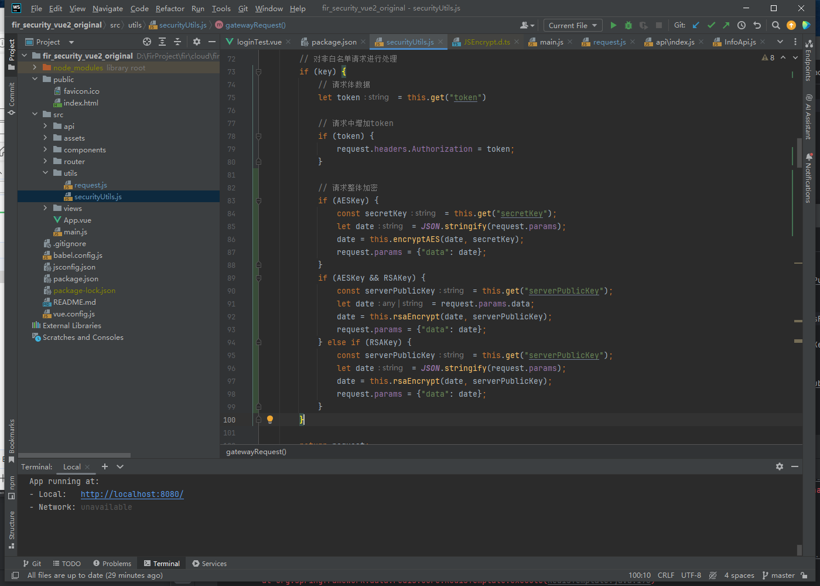Screen dimensions: 820x586
Task: Hide the Project tool window
Action: click(x=212, y=42)
